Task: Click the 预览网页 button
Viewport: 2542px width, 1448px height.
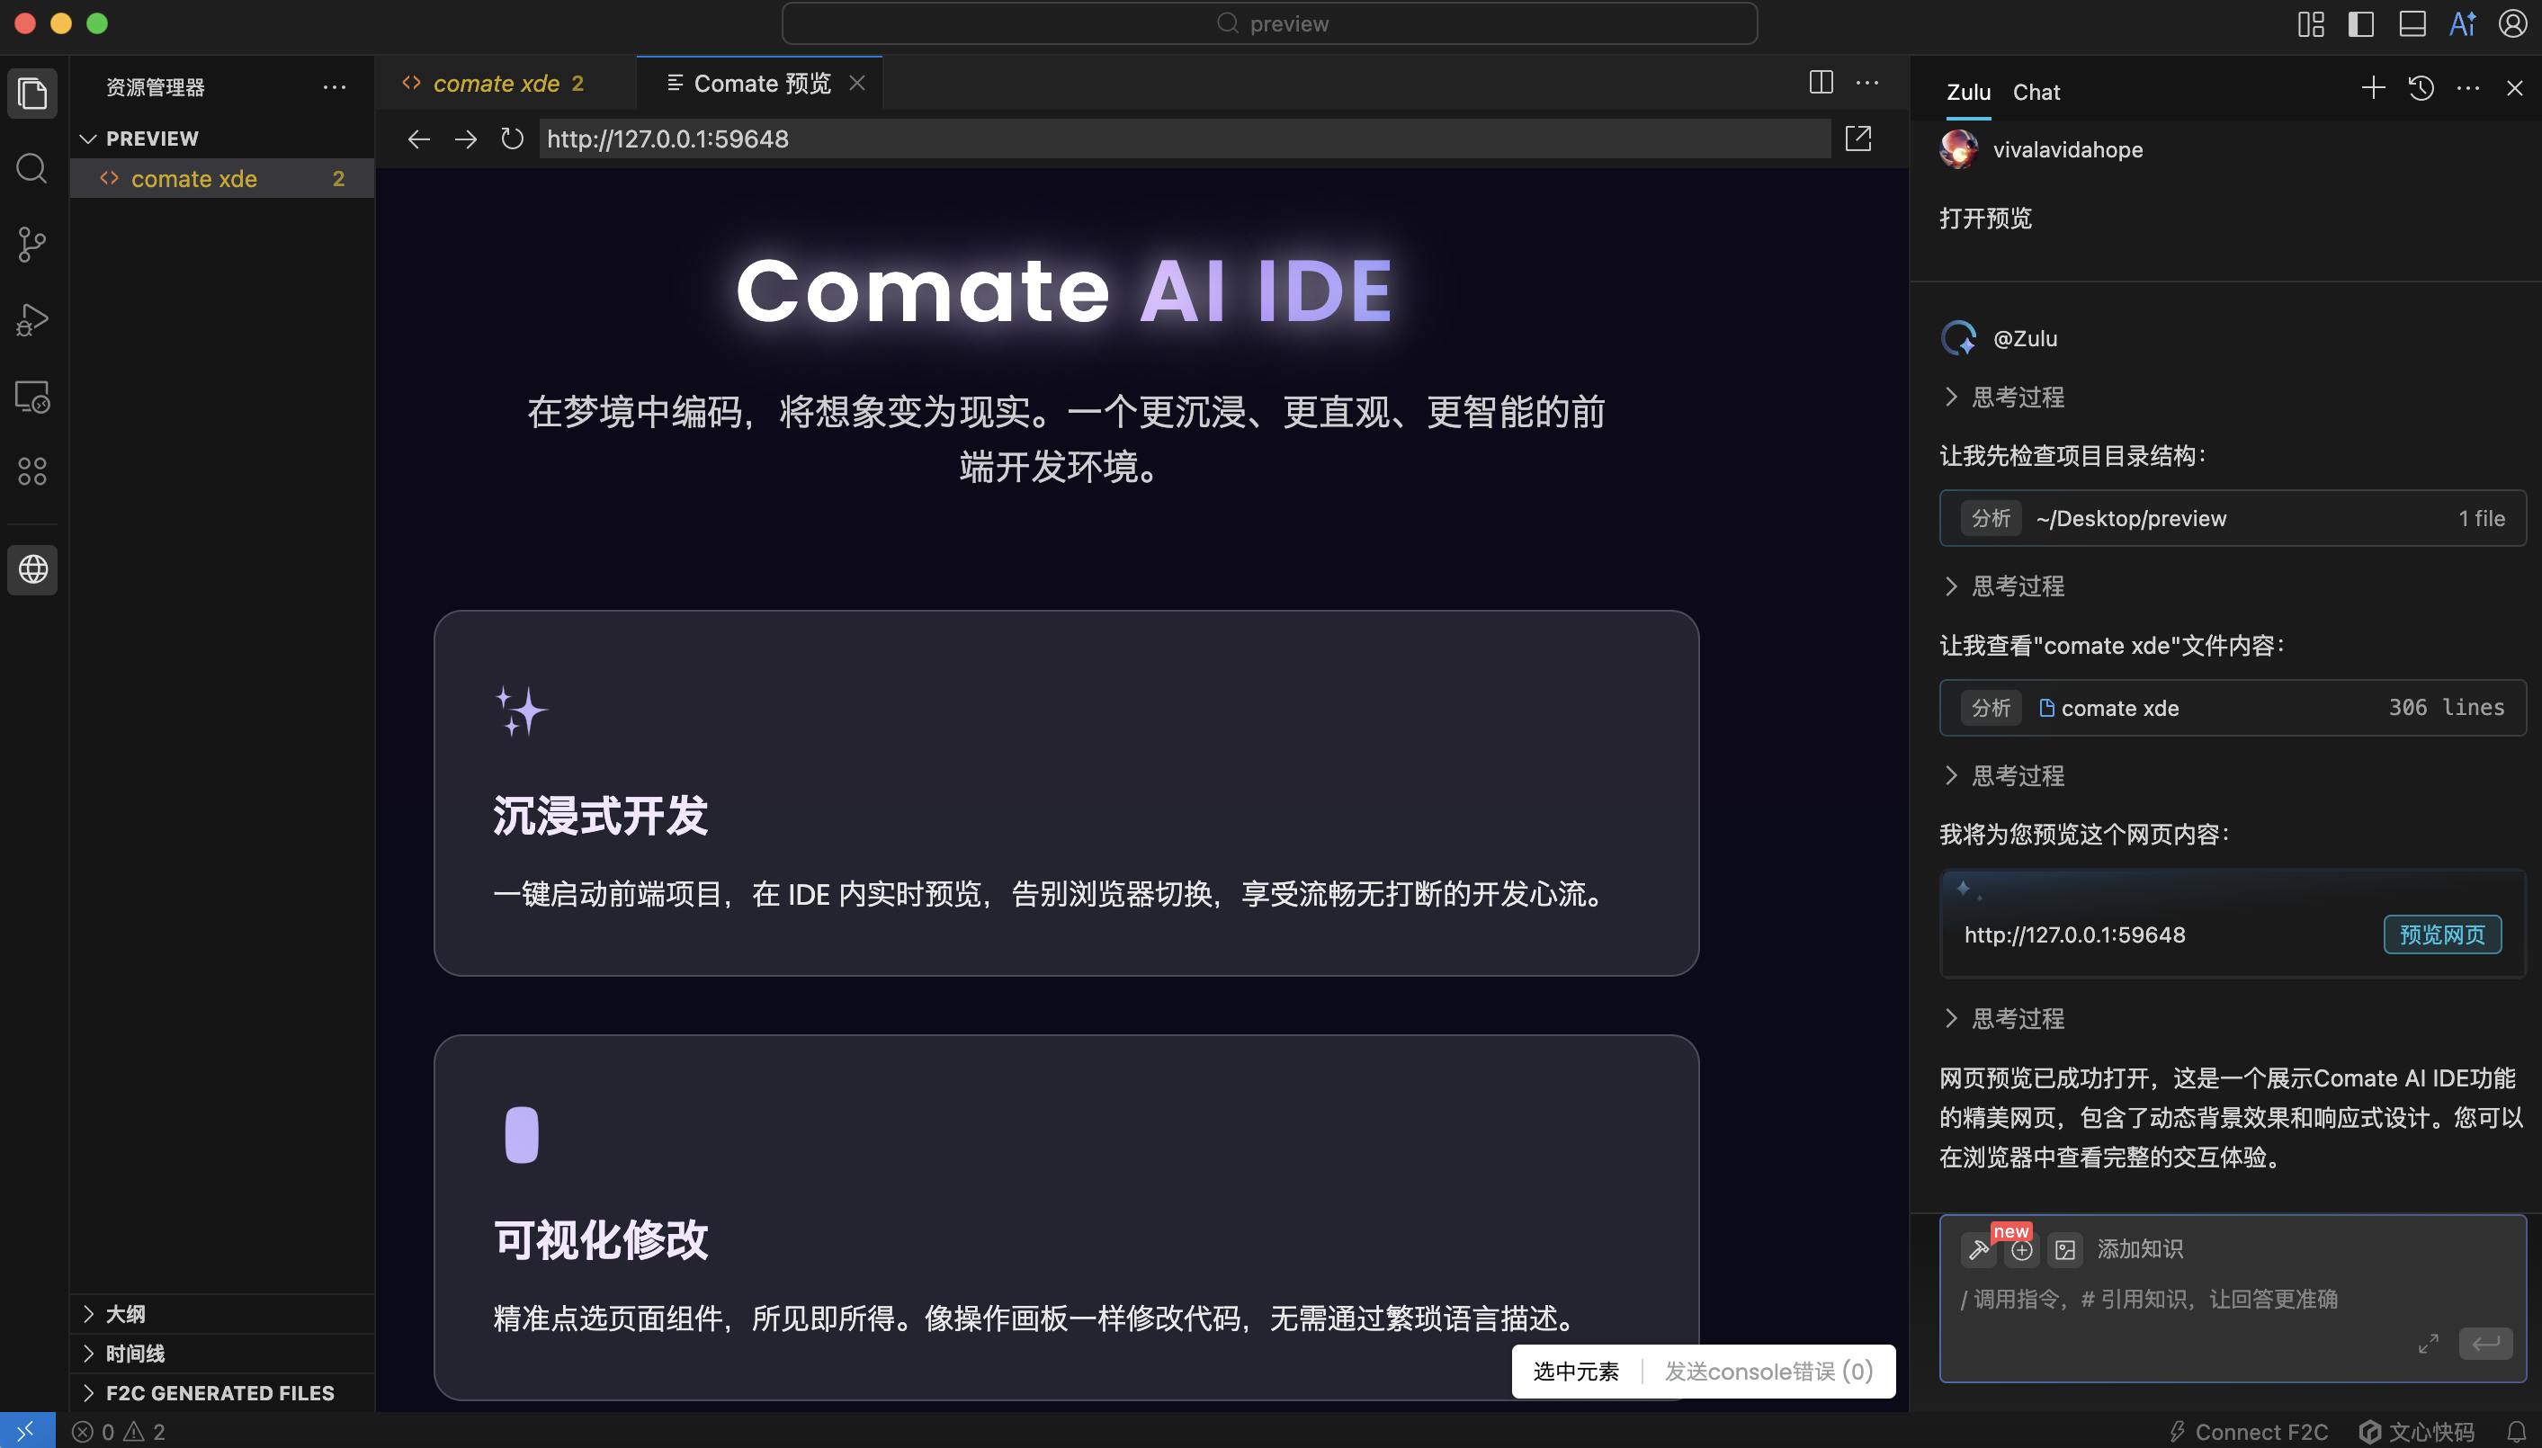Action: click(2441, 934)
